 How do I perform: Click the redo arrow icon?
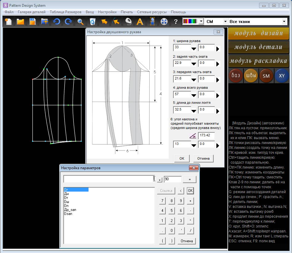pyautogui.click(x=68, y=21)
